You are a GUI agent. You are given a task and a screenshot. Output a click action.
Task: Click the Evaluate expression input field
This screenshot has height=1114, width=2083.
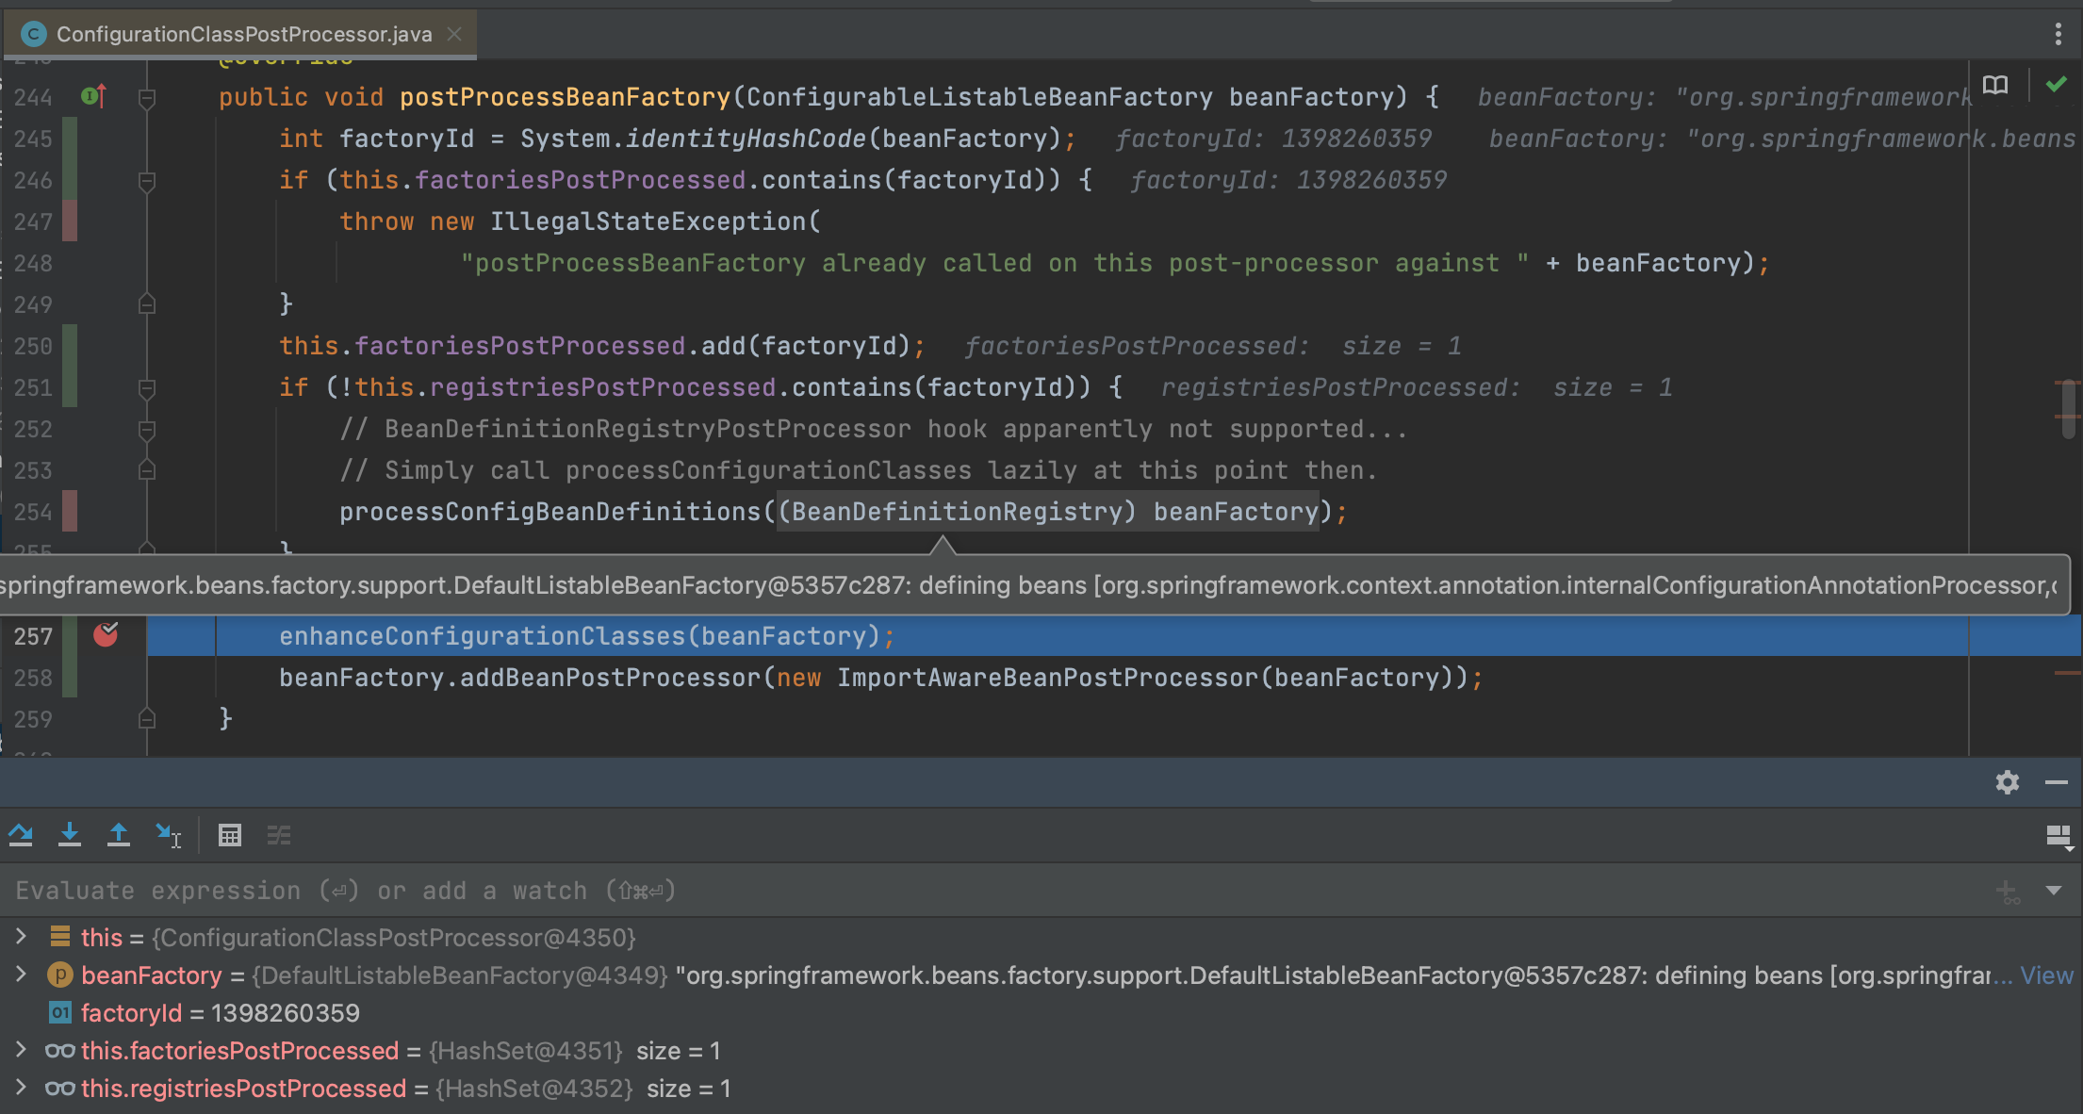(x=943, y=891)
